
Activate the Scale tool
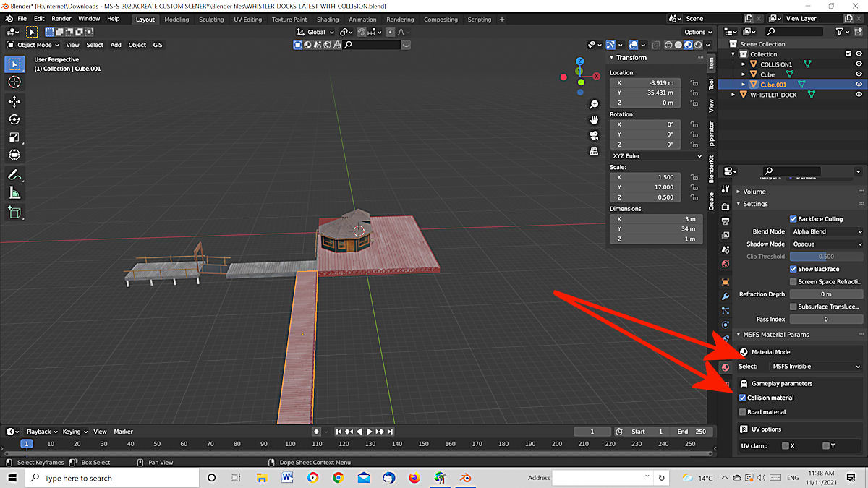[14, 137]
